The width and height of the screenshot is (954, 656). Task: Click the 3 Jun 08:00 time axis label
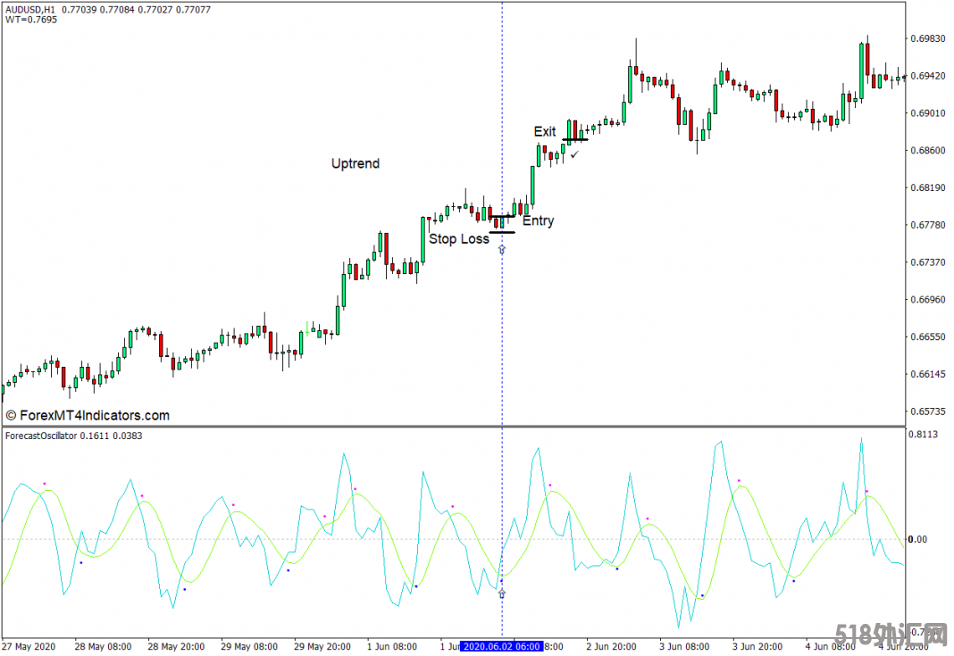click(686, 646)
